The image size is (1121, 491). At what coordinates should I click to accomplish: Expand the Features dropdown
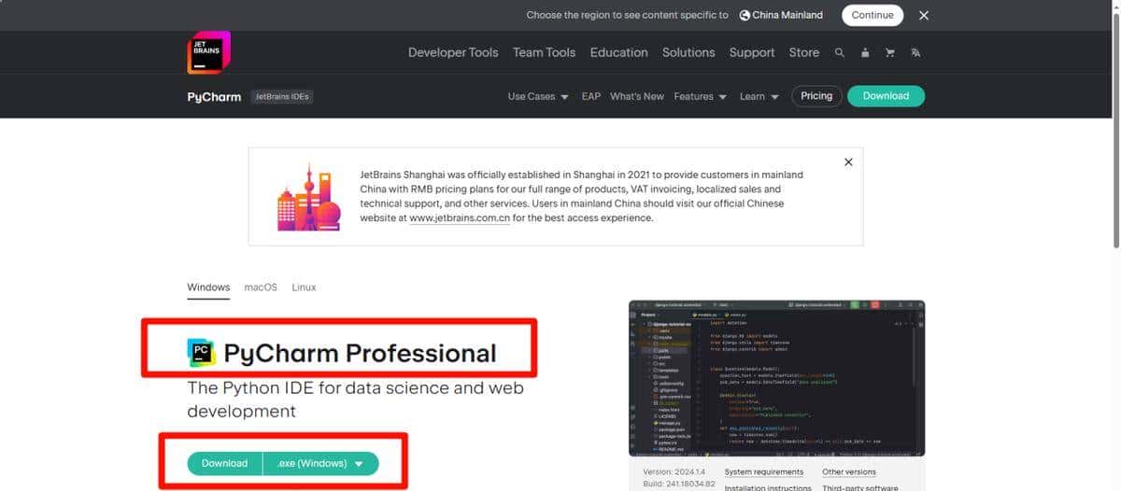click(x=701, y=96)
